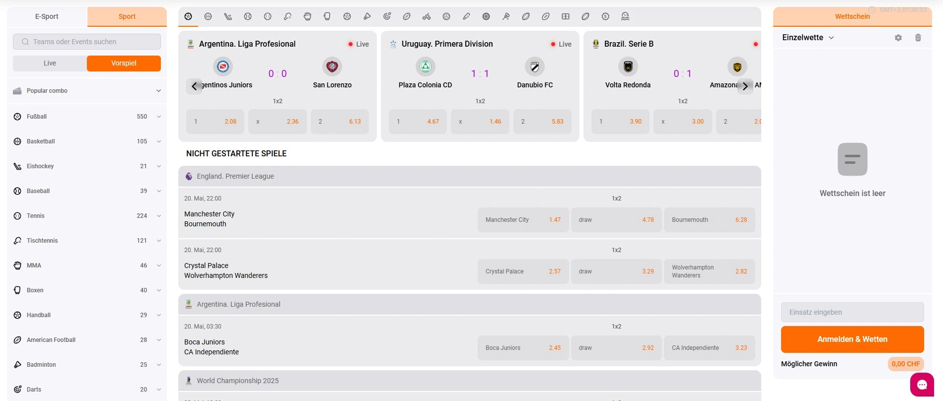Select the darts icon in top bar

(387, 16)
